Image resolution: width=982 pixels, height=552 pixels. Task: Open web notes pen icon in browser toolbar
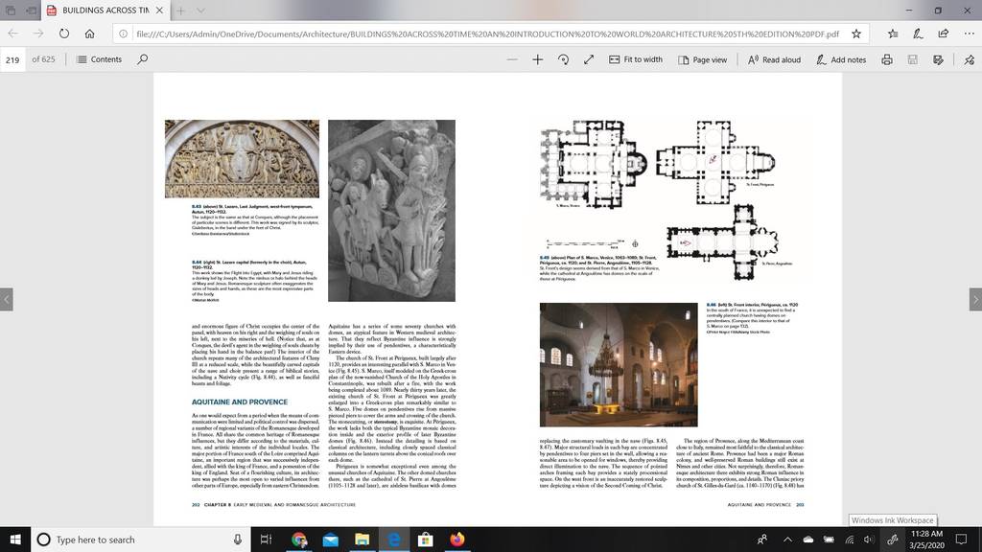coord(918,34)
